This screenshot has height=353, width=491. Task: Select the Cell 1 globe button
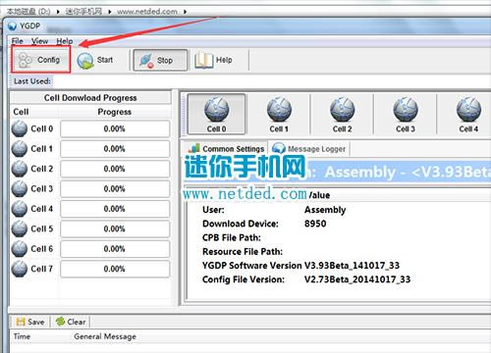279,114
